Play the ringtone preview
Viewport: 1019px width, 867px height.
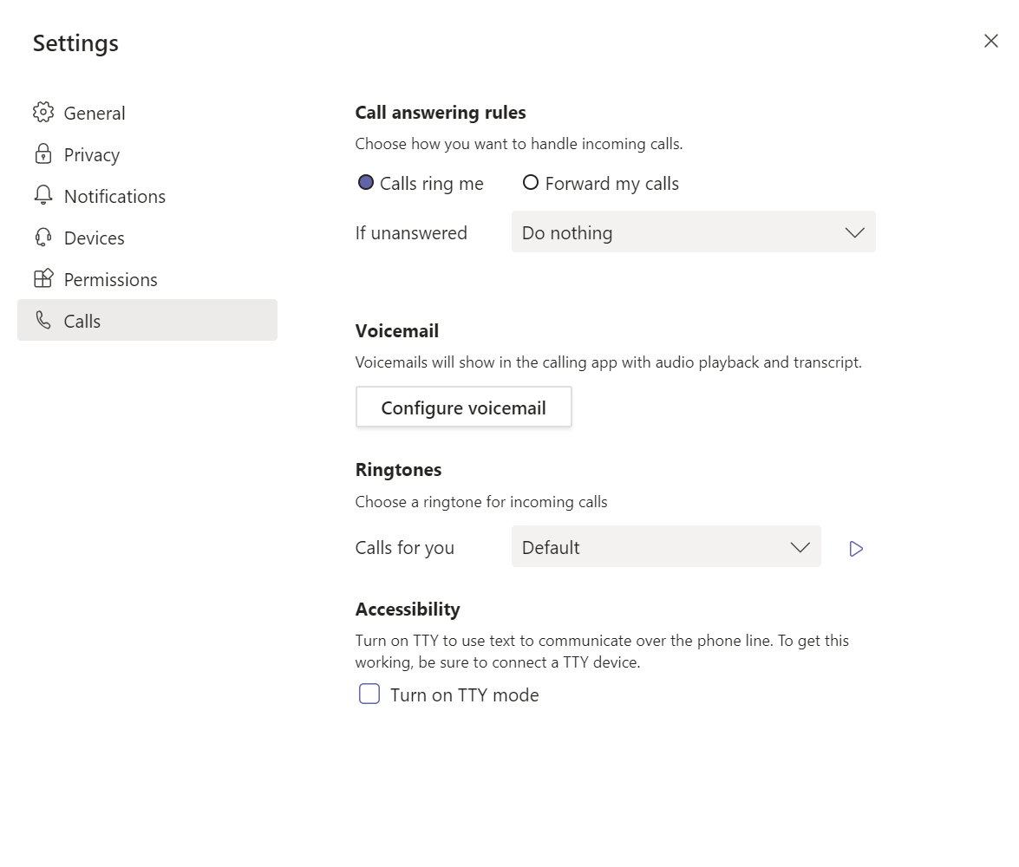[856, 548]
